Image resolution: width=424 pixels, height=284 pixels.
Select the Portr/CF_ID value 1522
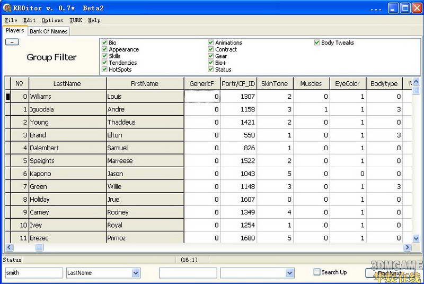coord(238,161)
